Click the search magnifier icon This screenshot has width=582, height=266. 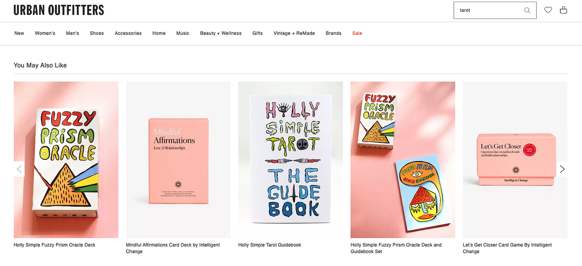tap(527, 10)
